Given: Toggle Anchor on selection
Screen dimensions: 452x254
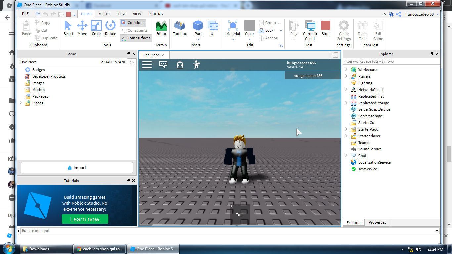Looking at the screenshot, I should pos(268,38).
